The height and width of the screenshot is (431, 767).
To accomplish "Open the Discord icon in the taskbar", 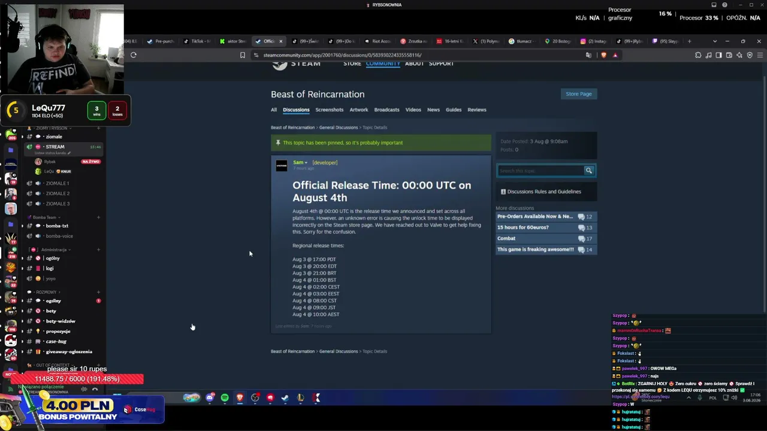I will (210, 397).
